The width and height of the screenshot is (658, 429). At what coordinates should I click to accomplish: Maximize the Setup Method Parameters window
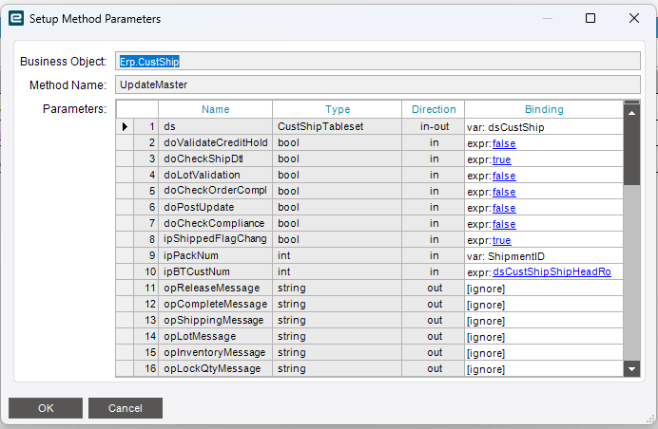590,18
